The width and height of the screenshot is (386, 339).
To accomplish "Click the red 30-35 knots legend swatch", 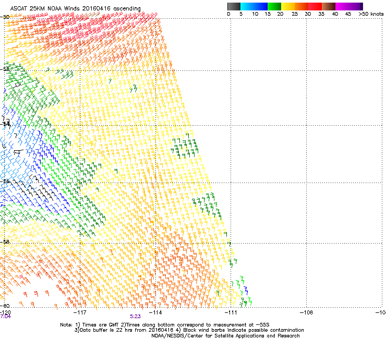I will pyautogui.click(x=315, y=6).
